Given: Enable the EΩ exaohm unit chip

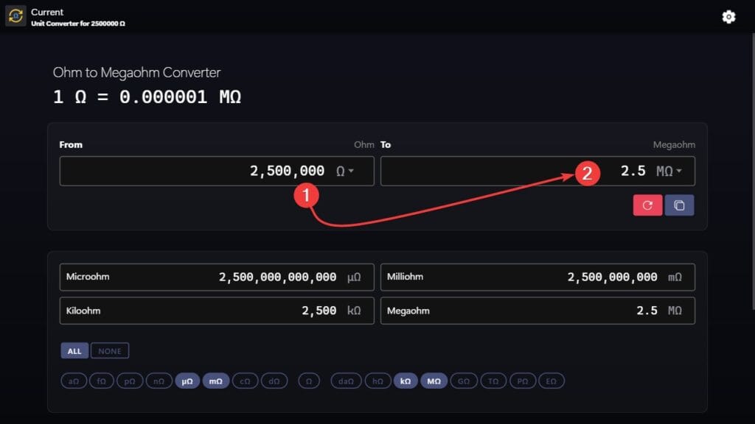Looking at the screenshot, I should pyautogui.click(x=552, y=381).
